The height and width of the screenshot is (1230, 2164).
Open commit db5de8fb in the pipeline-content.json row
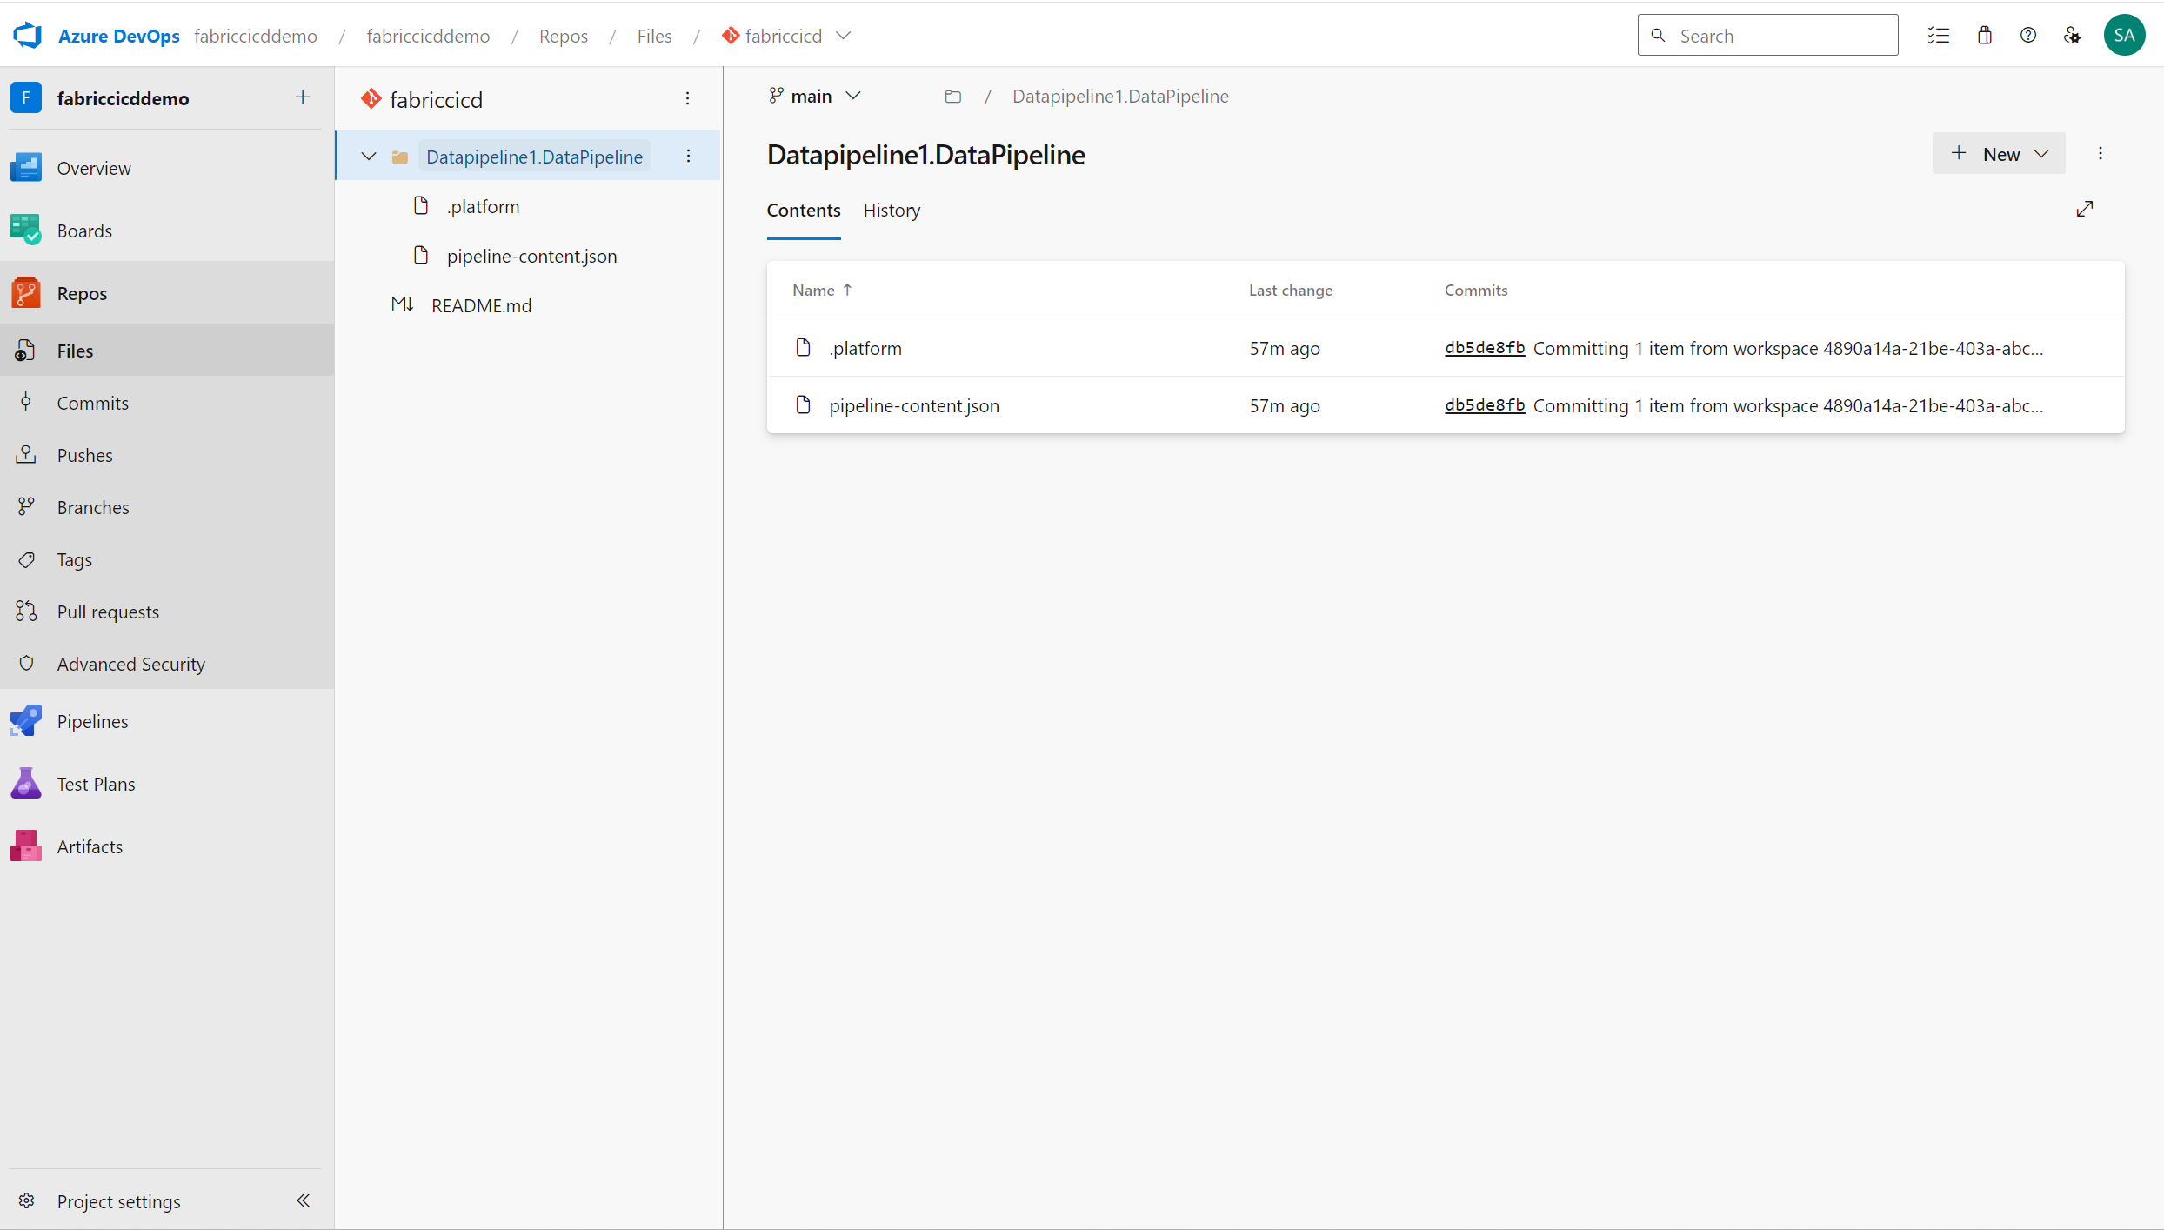click(1485, 405)
